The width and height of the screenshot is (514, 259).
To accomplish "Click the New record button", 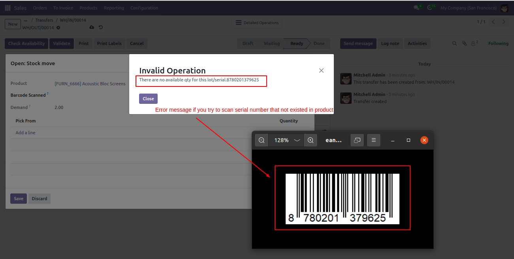I will [13, 24].
